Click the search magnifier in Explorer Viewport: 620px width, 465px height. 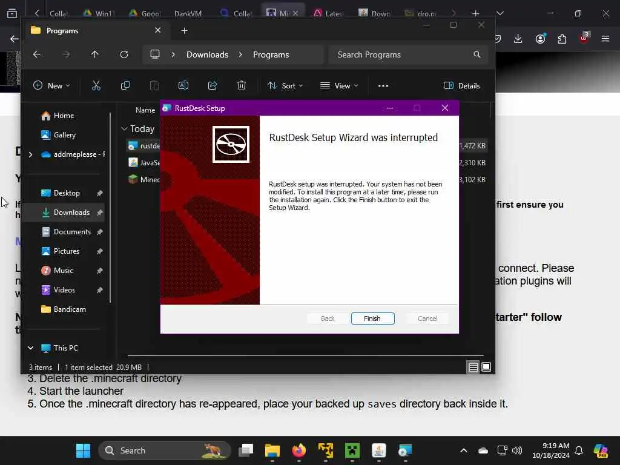tap(477, 54)
